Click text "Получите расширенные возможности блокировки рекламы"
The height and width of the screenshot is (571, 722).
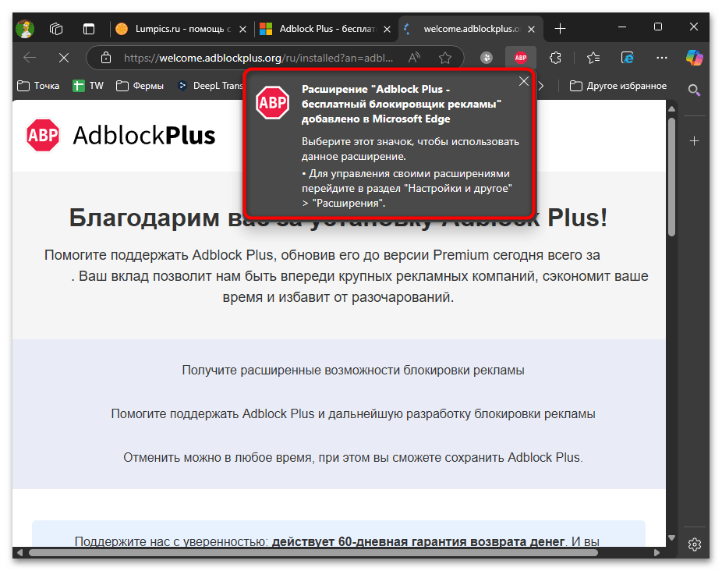pos(353,371)
